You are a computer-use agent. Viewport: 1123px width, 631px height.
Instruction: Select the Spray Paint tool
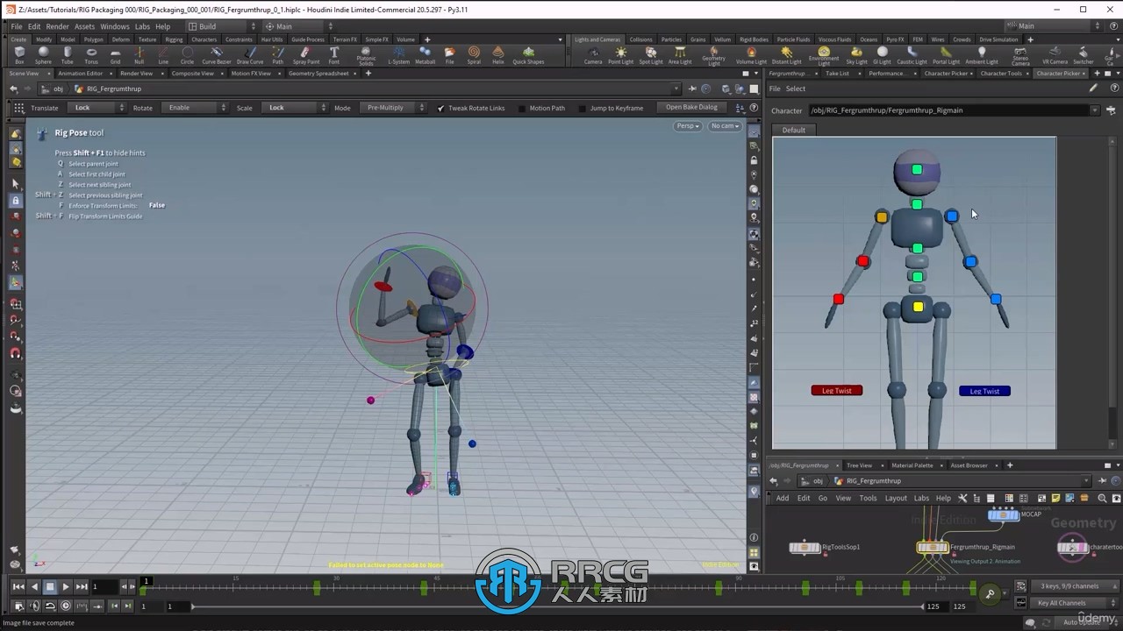(x=306, y=55)
